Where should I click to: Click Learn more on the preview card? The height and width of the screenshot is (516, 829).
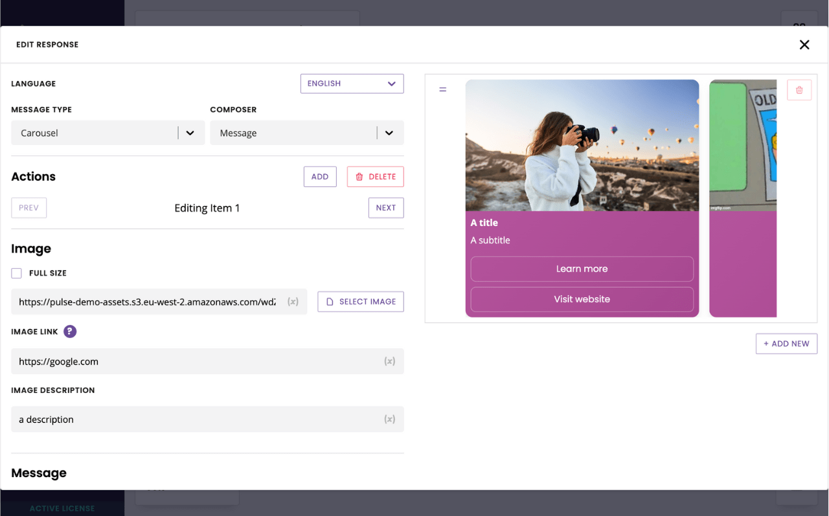click(582, 269)
